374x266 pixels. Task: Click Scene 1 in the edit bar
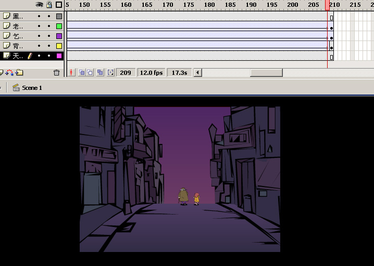[32, 88]
